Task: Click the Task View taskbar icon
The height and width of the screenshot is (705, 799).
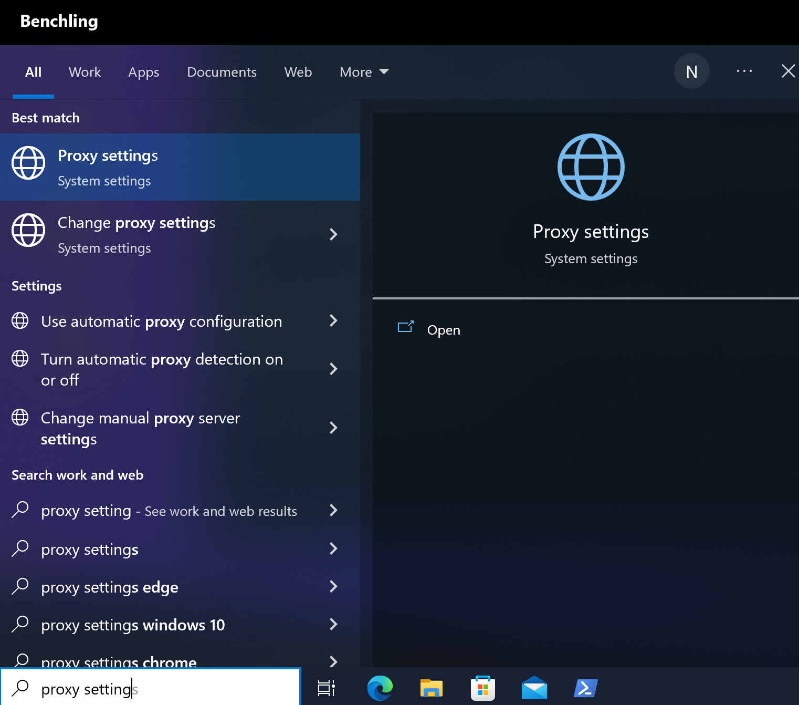Action: (326, 688)
